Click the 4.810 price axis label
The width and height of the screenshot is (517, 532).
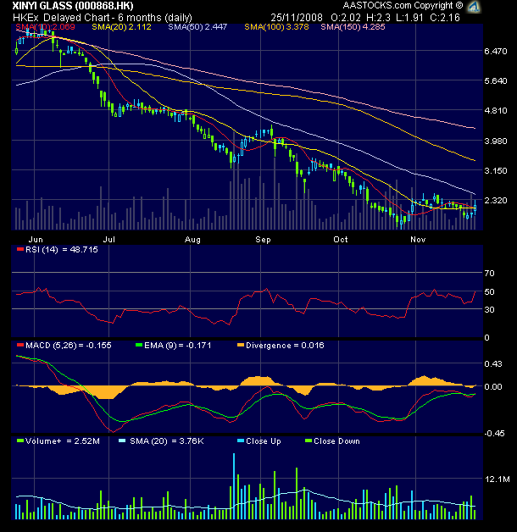[496, 111]
